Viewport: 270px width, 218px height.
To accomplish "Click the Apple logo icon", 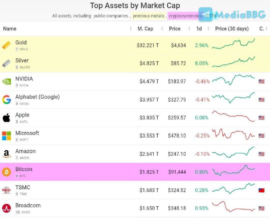I will tap(6, 118).
